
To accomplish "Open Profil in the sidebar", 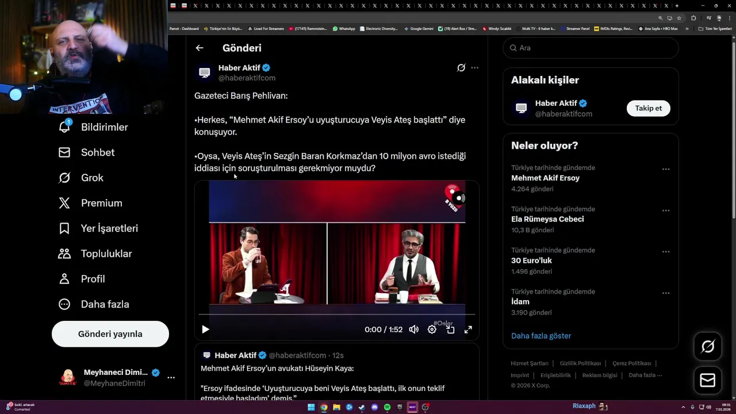I will [x=82, y=279].
